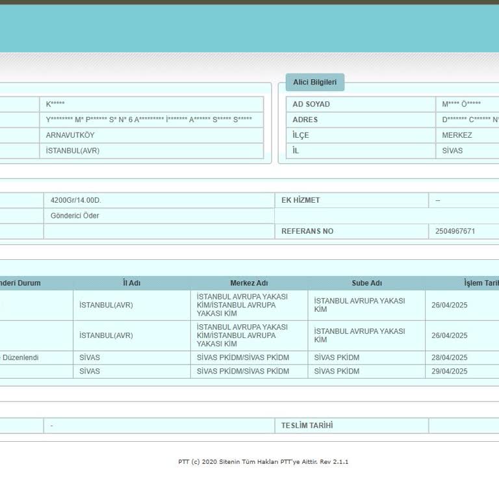Click the REFERANS NO label
The height and width of the screenshot is (499, 499).
tap(307, 231)
